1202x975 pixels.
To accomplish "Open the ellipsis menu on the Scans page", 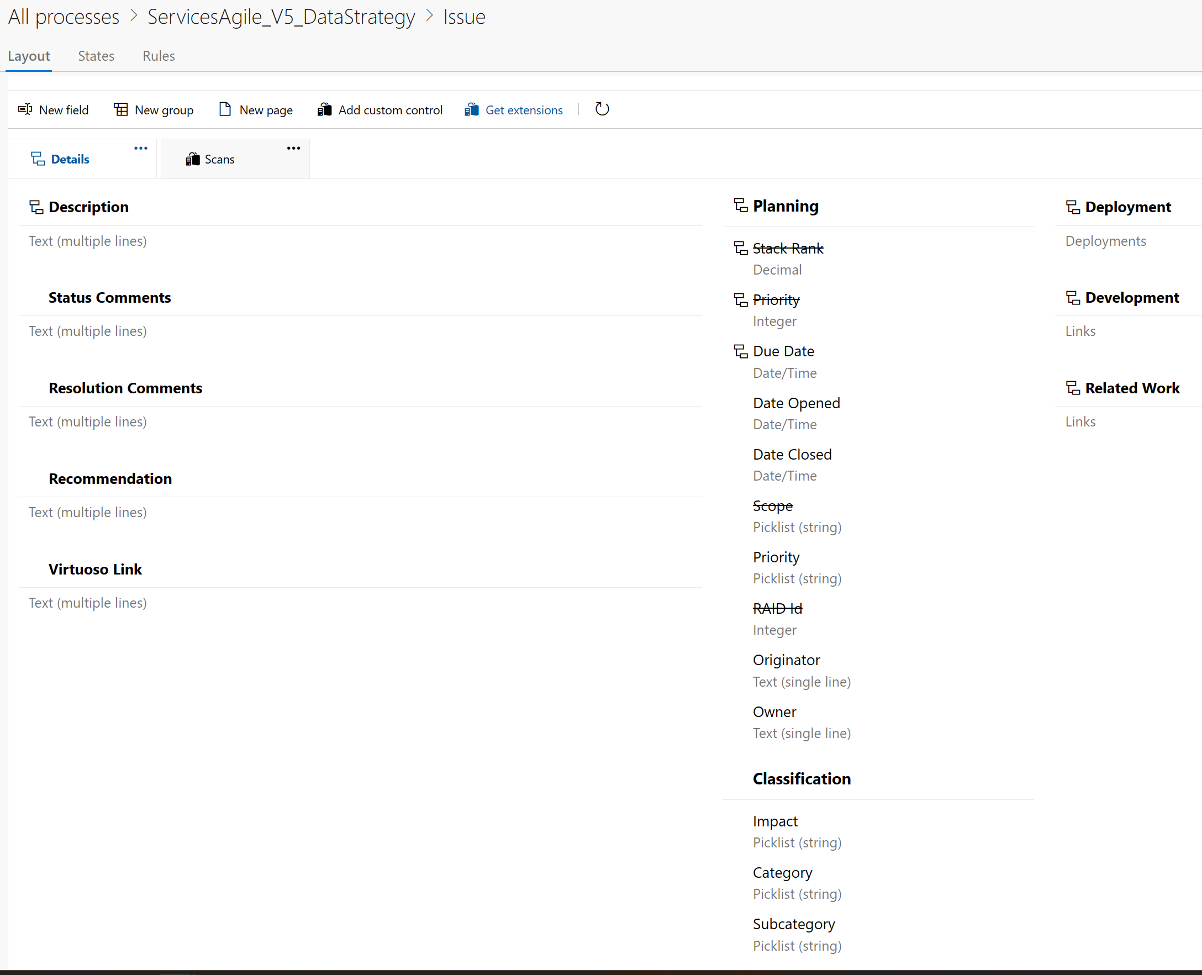I will pyautogui.click(x=293, y=147).
